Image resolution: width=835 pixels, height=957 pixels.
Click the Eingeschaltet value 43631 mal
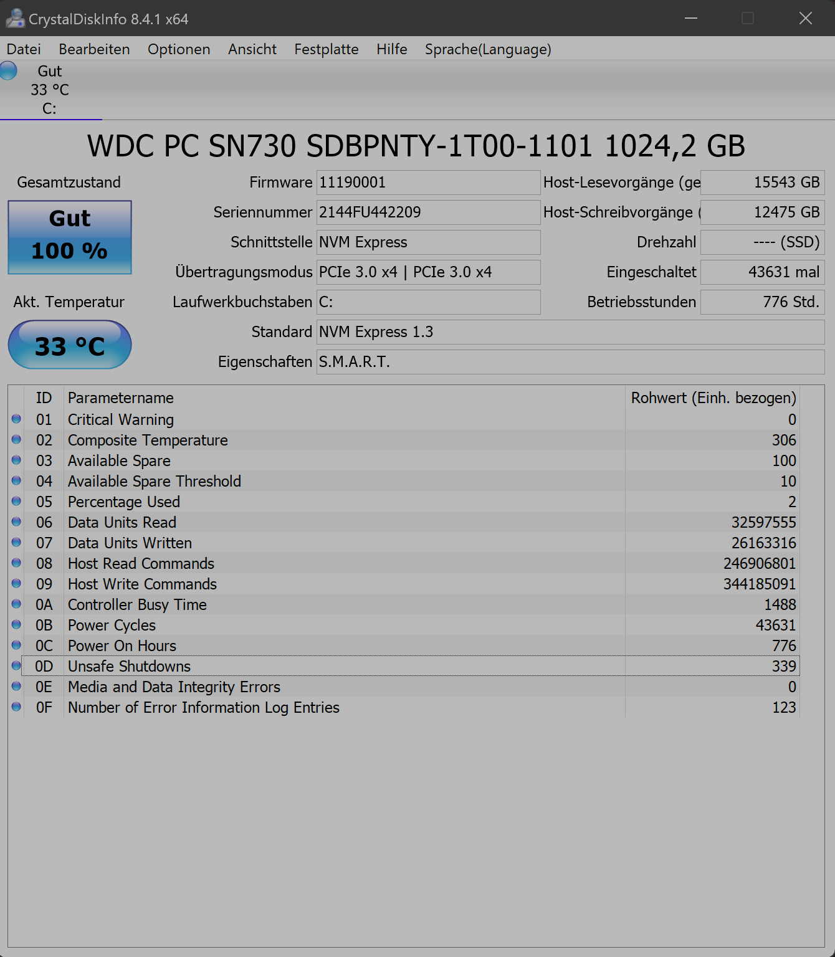pos(762,272)
